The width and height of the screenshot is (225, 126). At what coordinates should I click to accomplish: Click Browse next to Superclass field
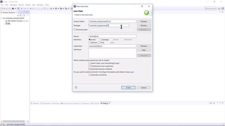tap(144, 46)
